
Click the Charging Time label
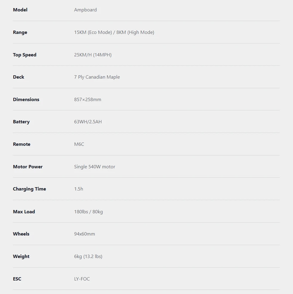click(x=29, y=189)
